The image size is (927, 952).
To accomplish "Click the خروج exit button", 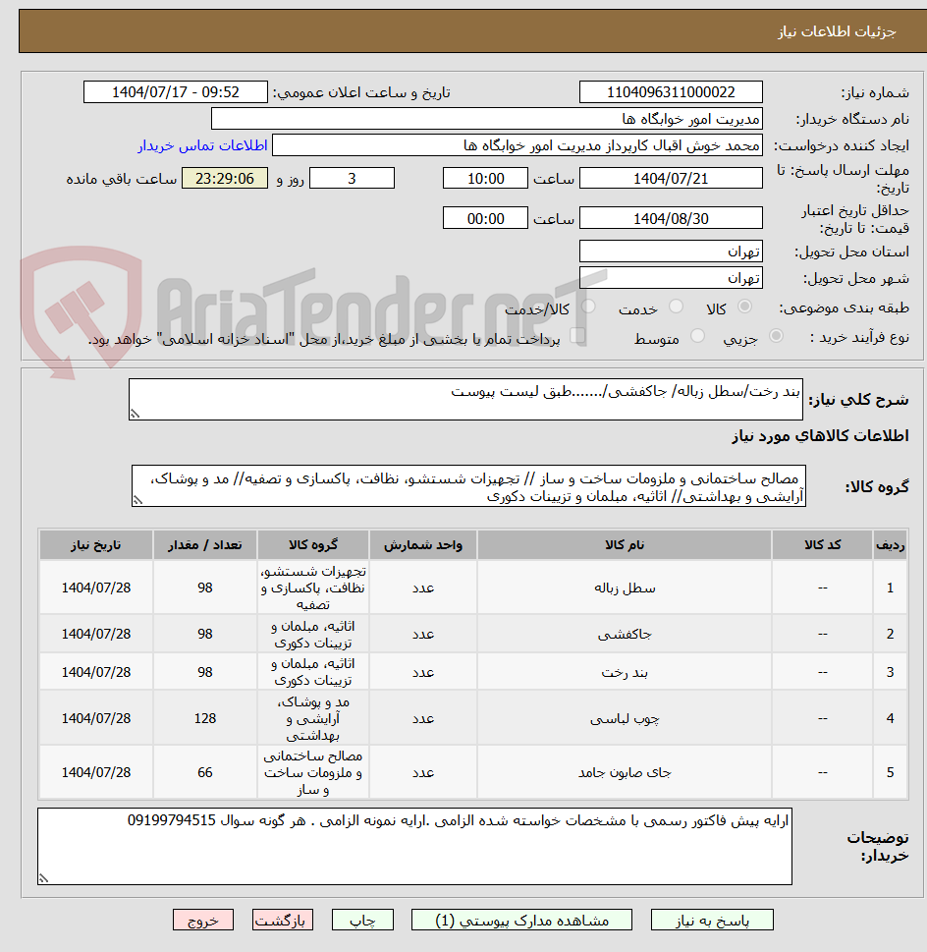I will pyautogui.click(x=202, y=920).
